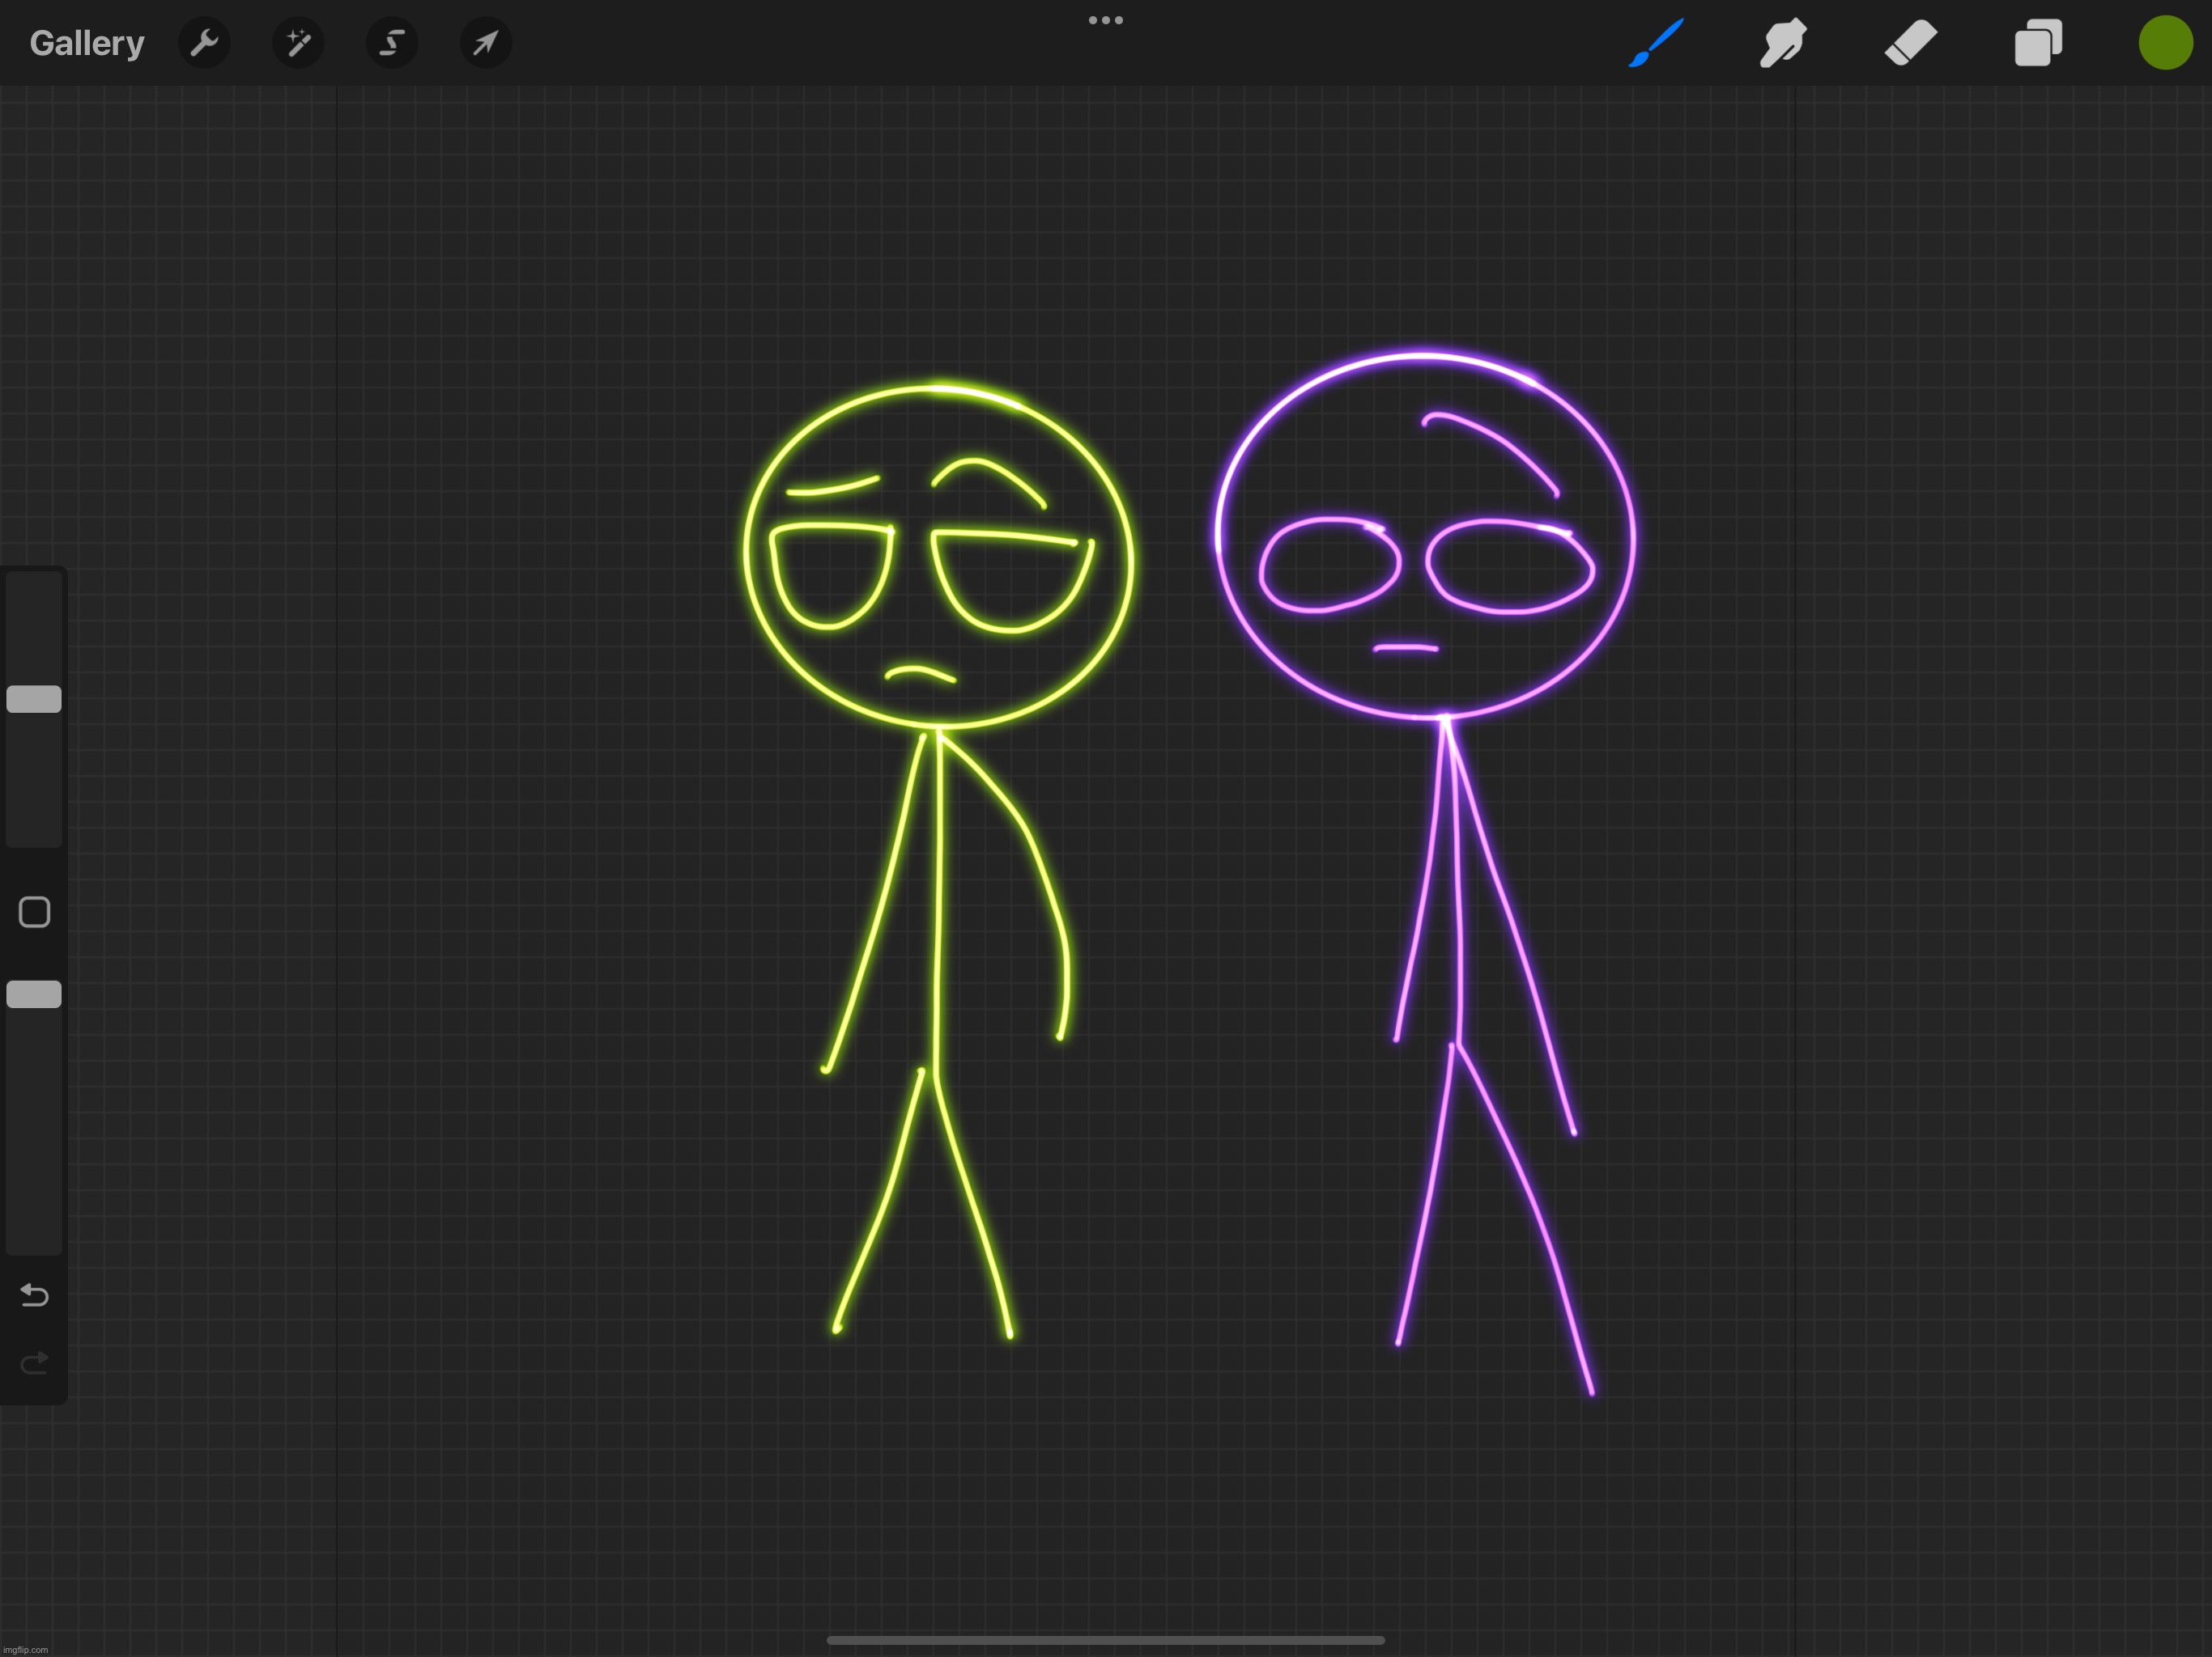The image size is (2212, 1657).
Task: Activate the Selection tool
Action: pyautogui.click(x=392, y=43)
